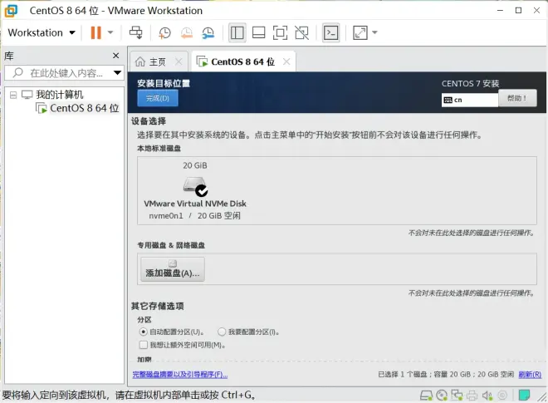Select the automatic partitioning radio button
Image resolution: width=548 pixels, height=403 pixels.
point(143,332)
